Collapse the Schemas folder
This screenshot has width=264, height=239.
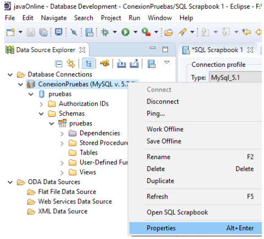[x=41, y=113]
